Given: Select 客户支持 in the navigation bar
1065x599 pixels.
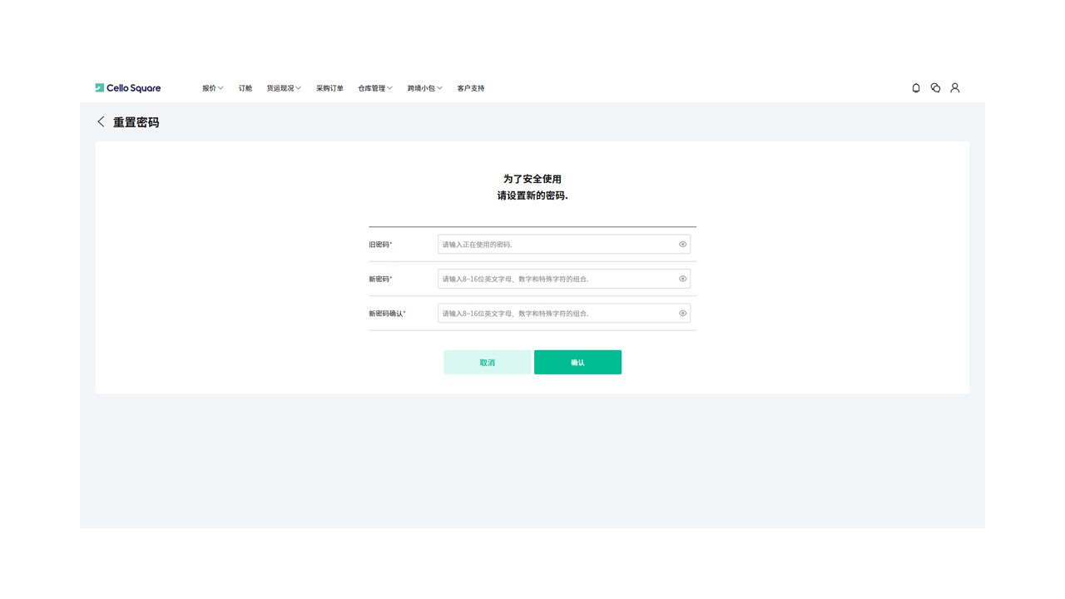Looking at the screenshot, I should coord(470,88).
